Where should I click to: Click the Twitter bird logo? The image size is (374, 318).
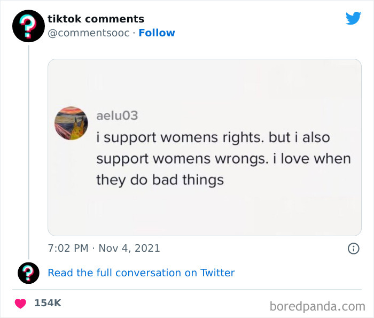click(353, 19)
